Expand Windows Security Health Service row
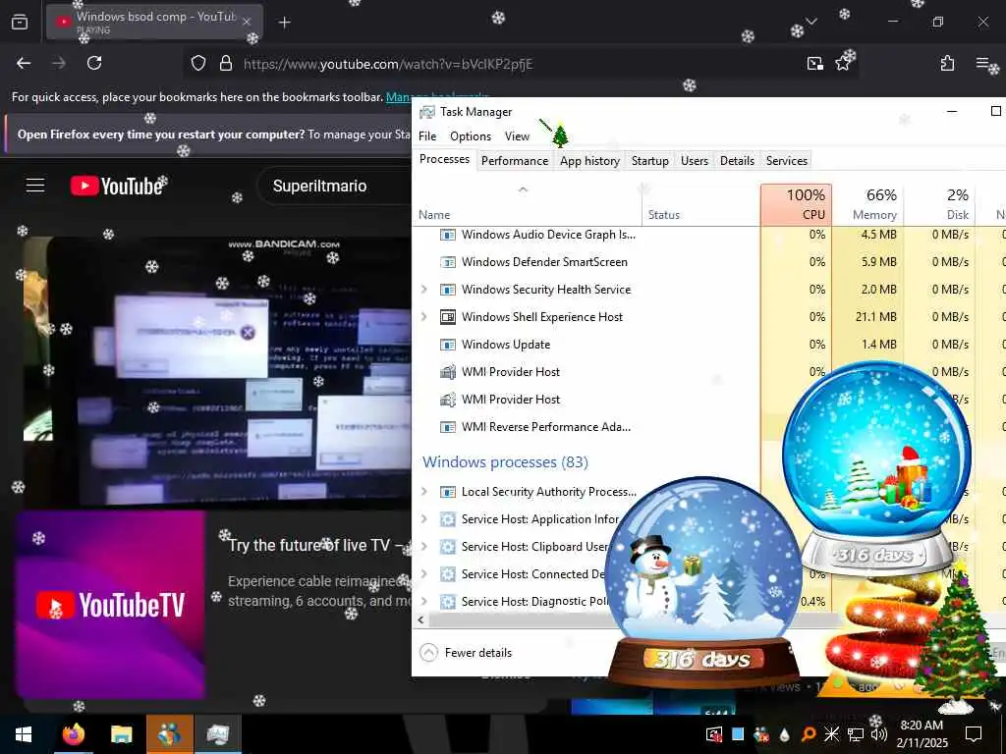Screen dimensions: 1006x754 (424, 290)
